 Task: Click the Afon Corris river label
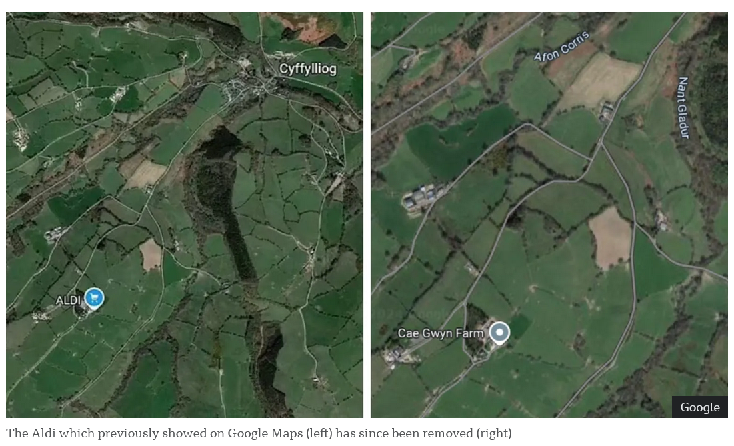click(562, 46)
